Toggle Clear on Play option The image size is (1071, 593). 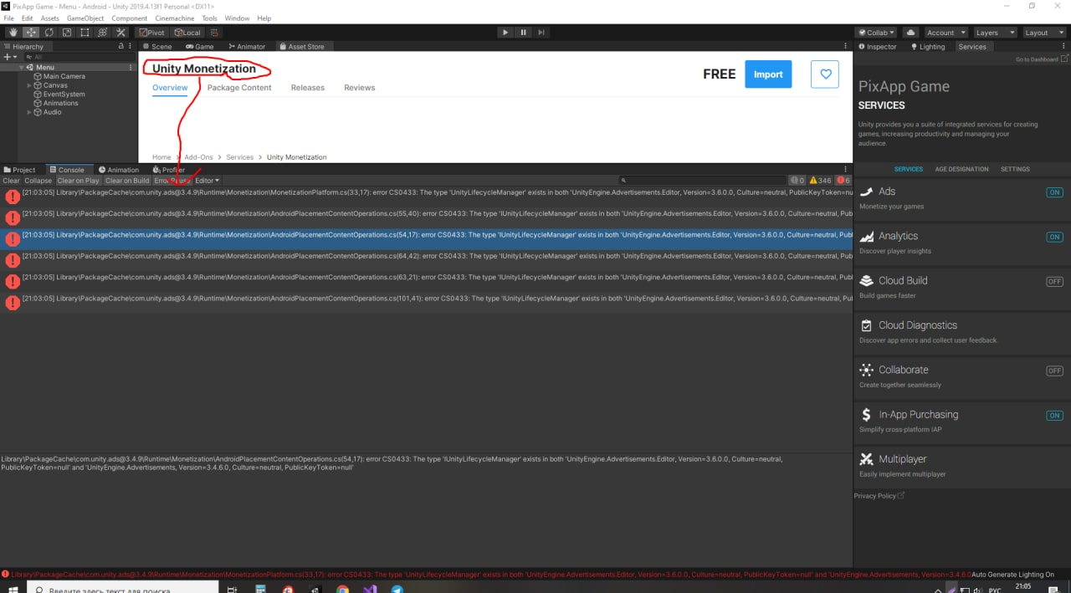tap(79, 181)
